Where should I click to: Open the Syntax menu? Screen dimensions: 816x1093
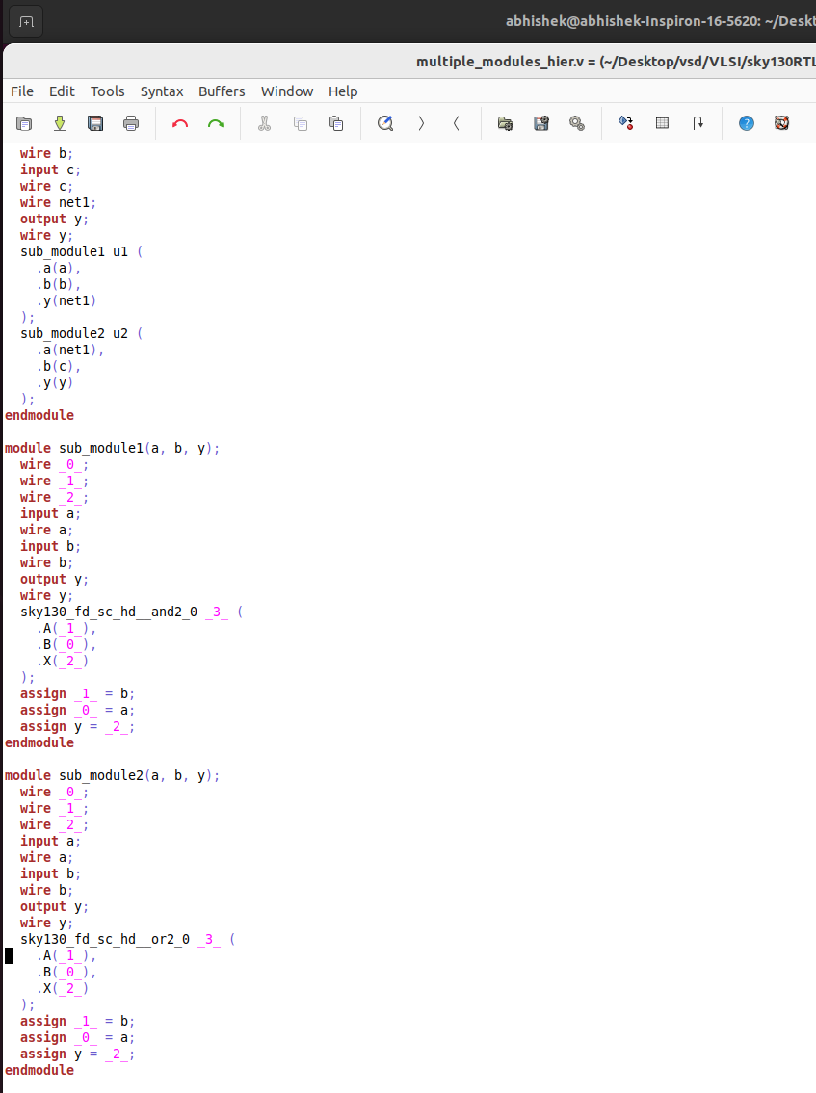[162, 91]
